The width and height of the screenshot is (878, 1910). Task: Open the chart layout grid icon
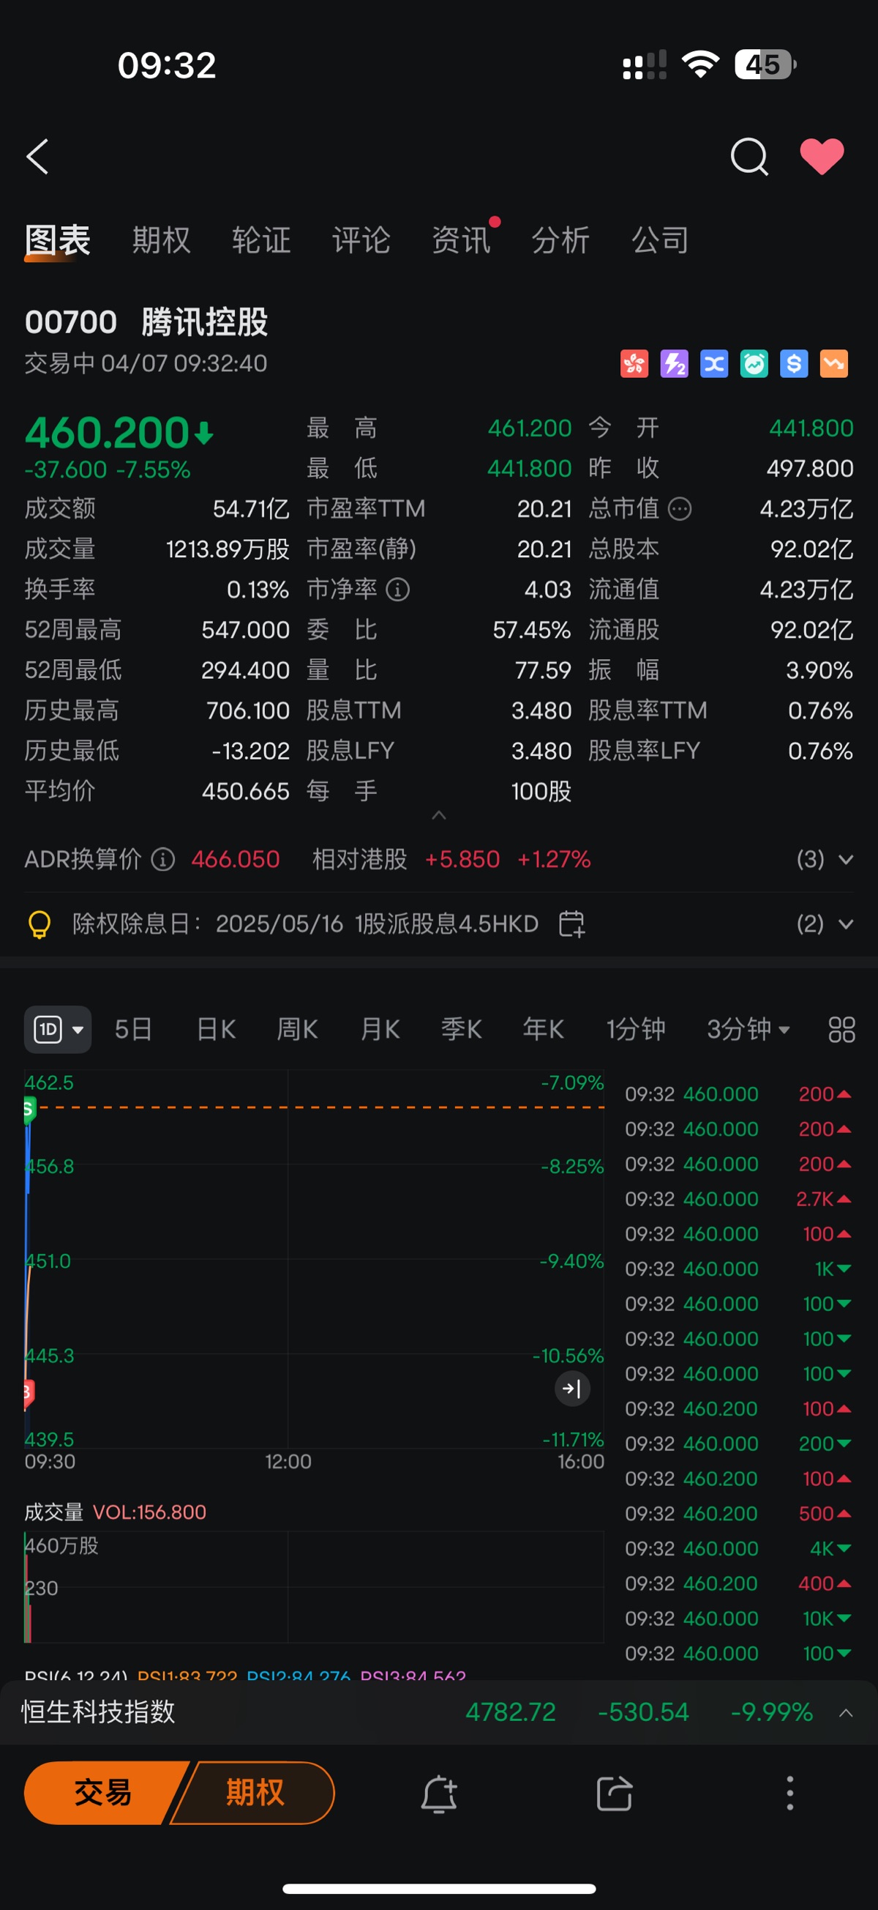(x=841, y=1030)
